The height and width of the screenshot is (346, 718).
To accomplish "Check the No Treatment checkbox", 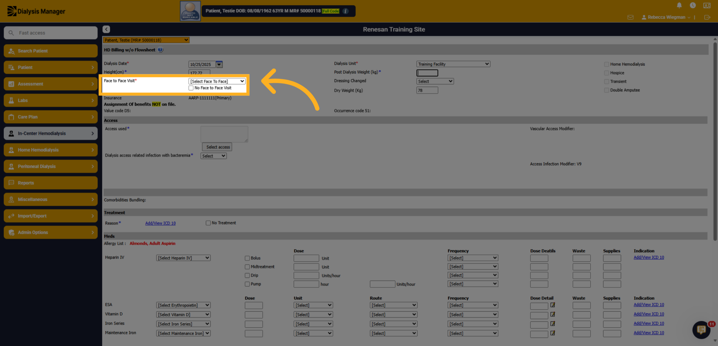I will point(208,223).
